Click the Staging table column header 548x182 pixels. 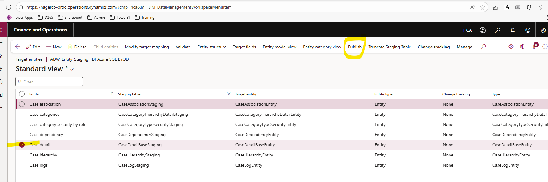click(129, 94)
